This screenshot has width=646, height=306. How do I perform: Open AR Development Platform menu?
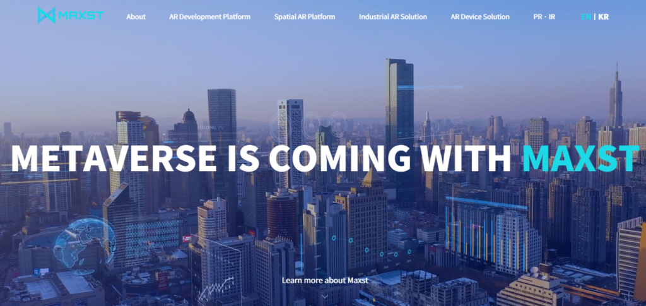[209, 17]
